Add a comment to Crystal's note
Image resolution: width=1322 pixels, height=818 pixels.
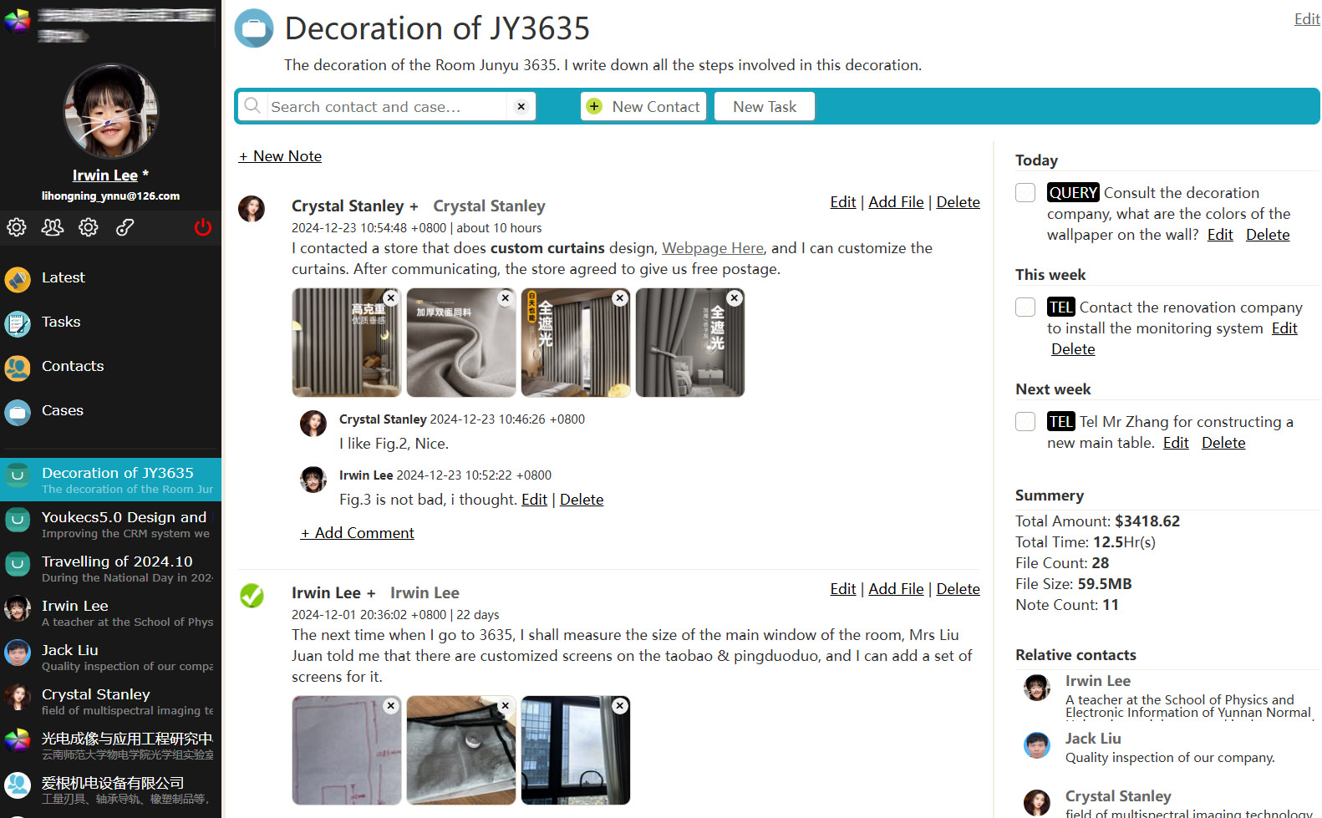click(x=358, y=533)
